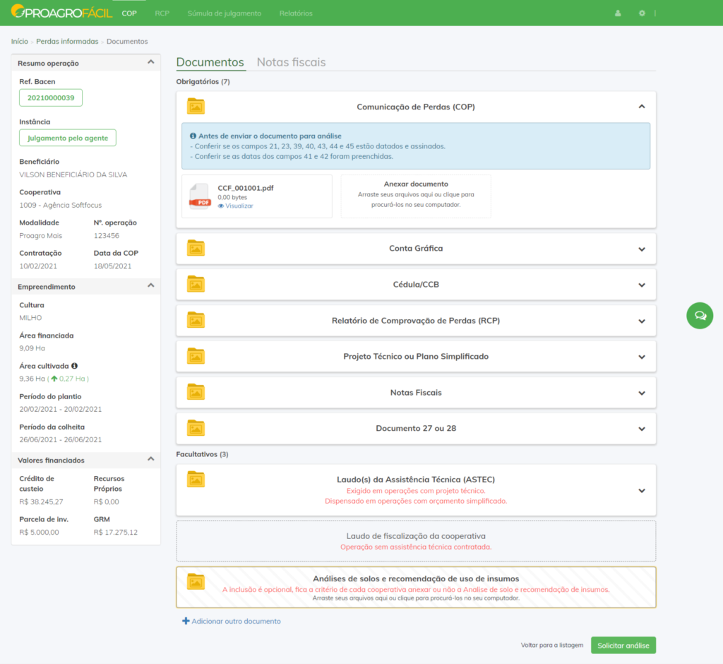Viewport: 723px width, 664px height.
Task: Click the Contratação date 10/02/2021
Action: [x=38, y=266]
